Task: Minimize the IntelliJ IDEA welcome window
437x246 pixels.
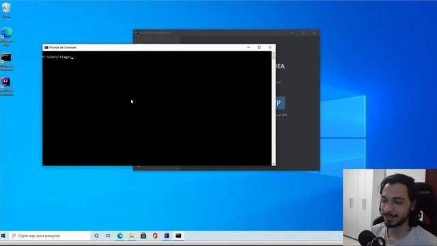Action: tap(292, 33)
